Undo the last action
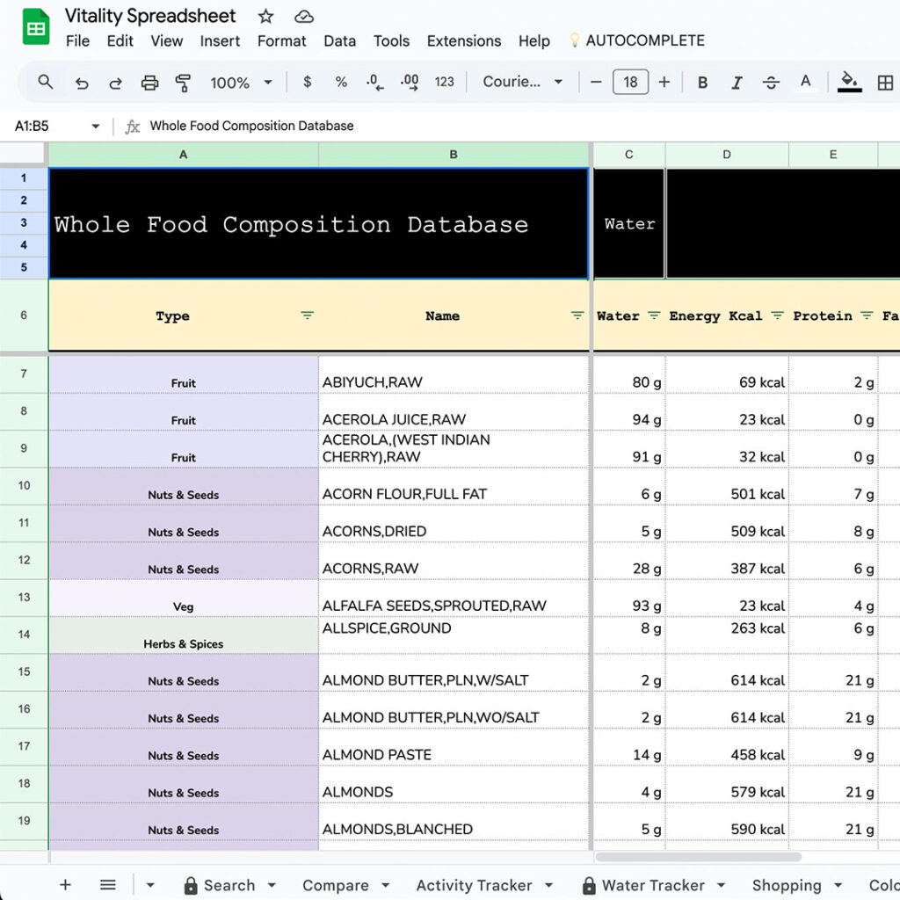 point(82,83)
